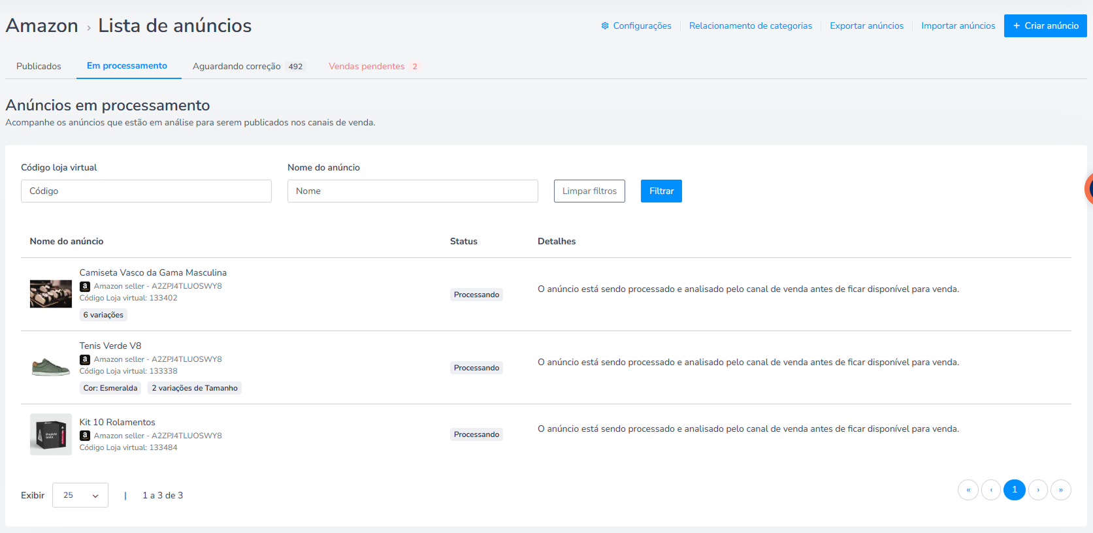Screen dimensions: 1093x533
Task: Click the Limpar filtros button
Action: (589, 191)
